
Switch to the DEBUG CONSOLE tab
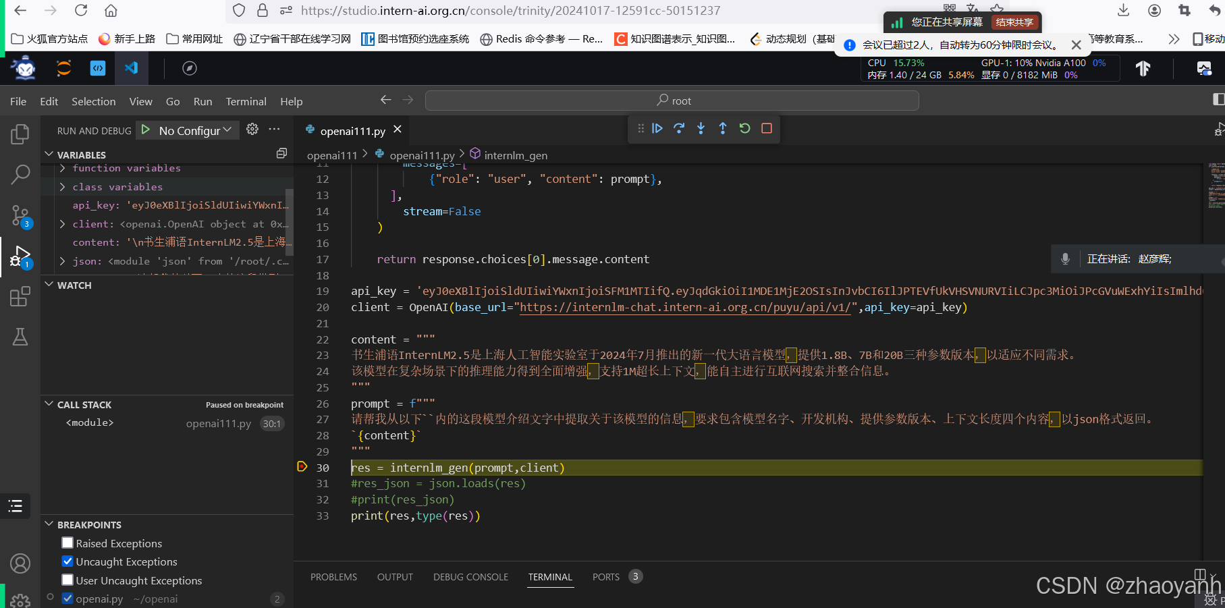[470, 577]
